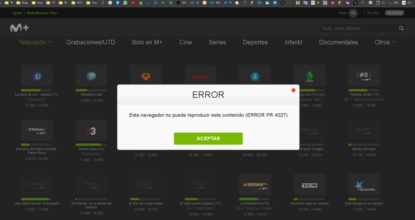Image resolution: width=415 pixels, height=220 pixels.
Task: Open the Ayuda link
Action: coord(17,13)
